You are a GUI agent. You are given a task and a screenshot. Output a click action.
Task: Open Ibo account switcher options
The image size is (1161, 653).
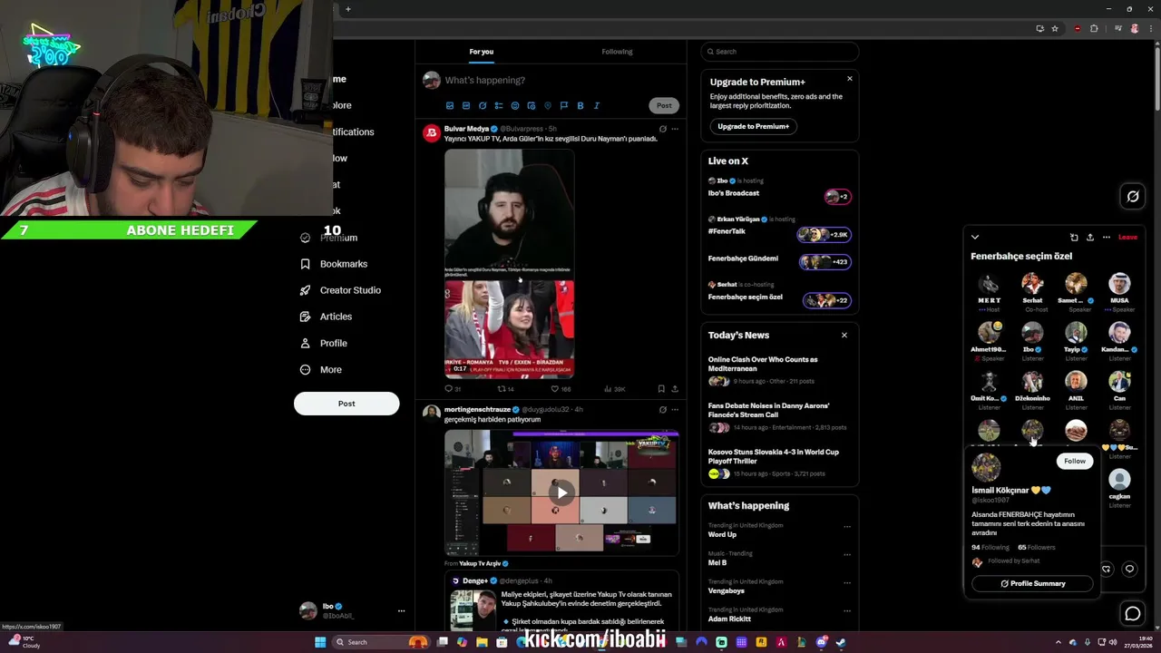point(401,611)
